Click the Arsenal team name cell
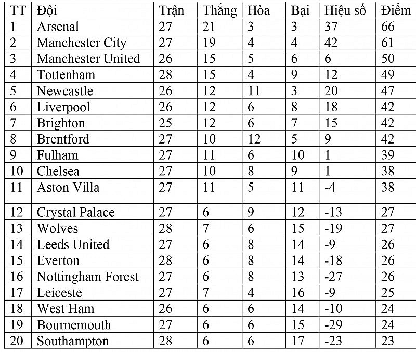The height and width of the screenshot is (352, 416). 58,27
